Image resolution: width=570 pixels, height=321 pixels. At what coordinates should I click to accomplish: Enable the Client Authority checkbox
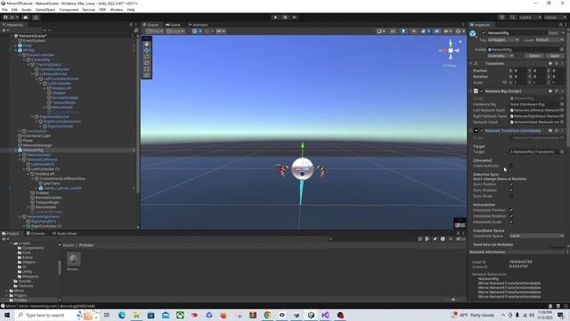[510, 166]
